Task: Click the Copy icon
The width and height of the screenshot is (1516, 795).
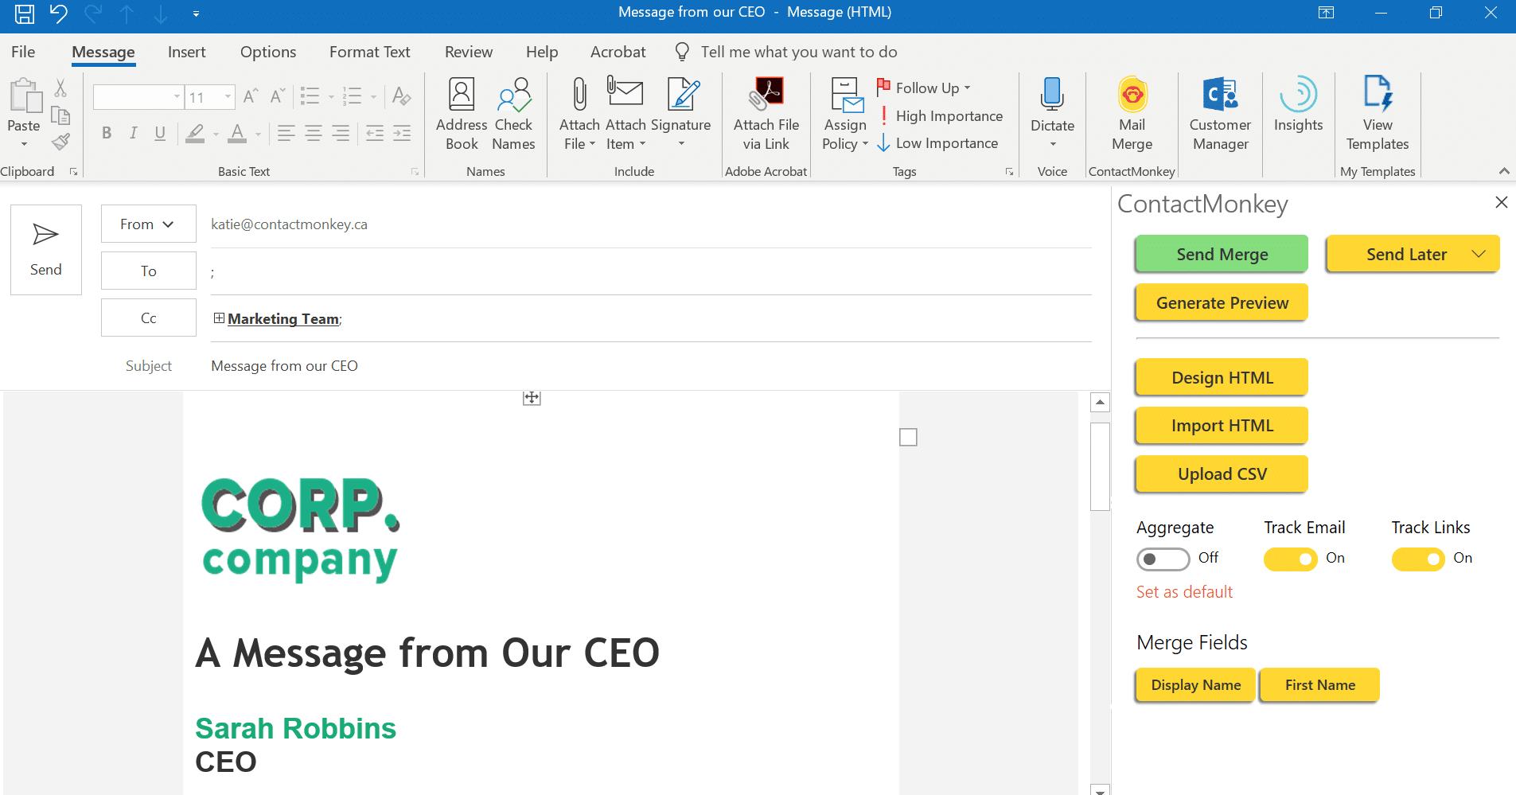Action: [60, 115]
